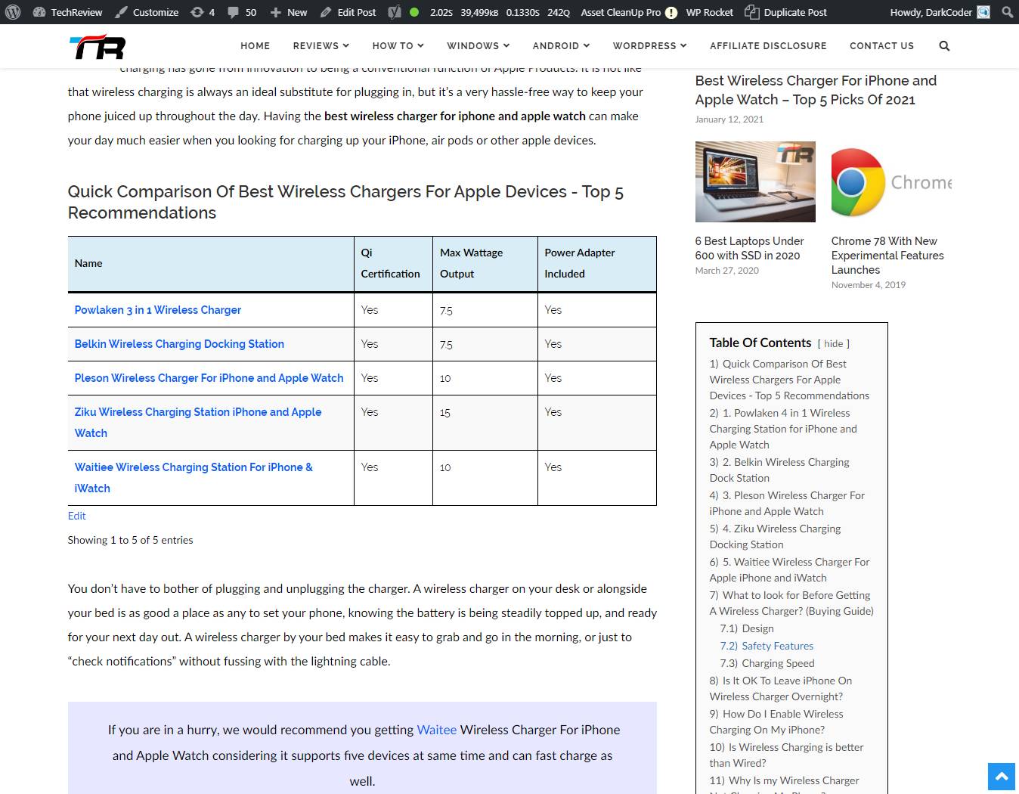Jump to TOC subsection Safety Features

coord(767,646)
